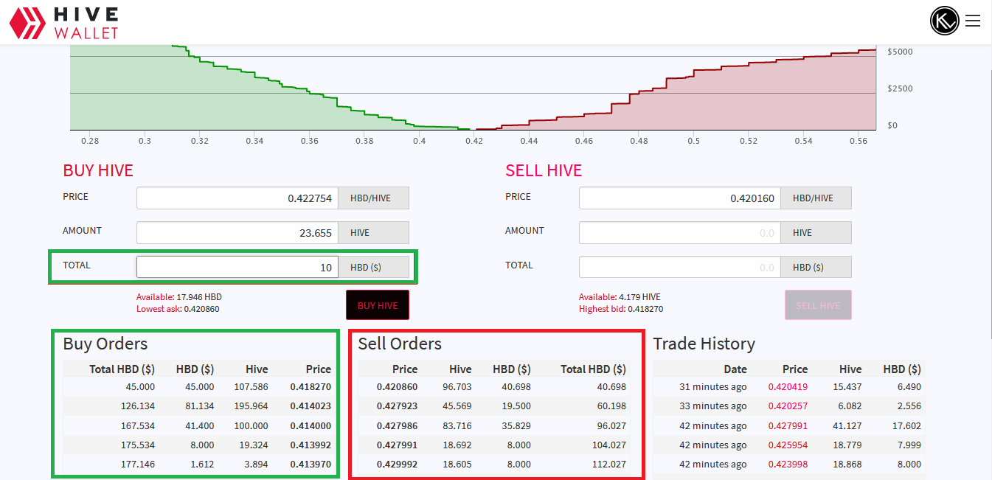This screenshot has width=992, height=480.
Task: Click highest bid 0.418270 link
Action: (620, 309)
